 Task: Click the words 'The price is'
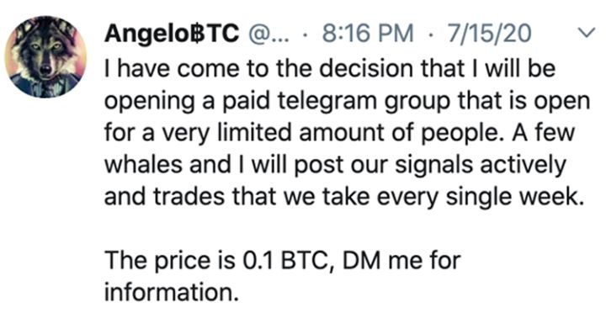coord(170,261)
